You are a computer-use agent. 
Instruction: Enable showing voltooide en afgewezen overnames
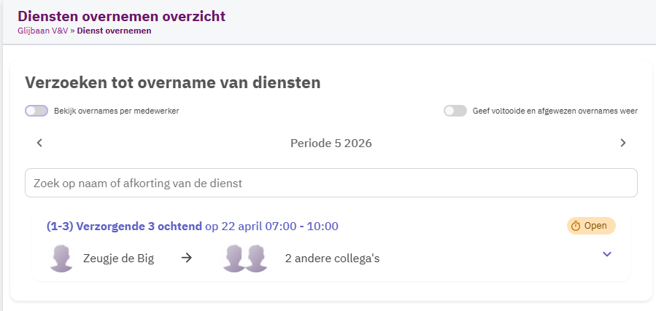(x=455, y=111)
